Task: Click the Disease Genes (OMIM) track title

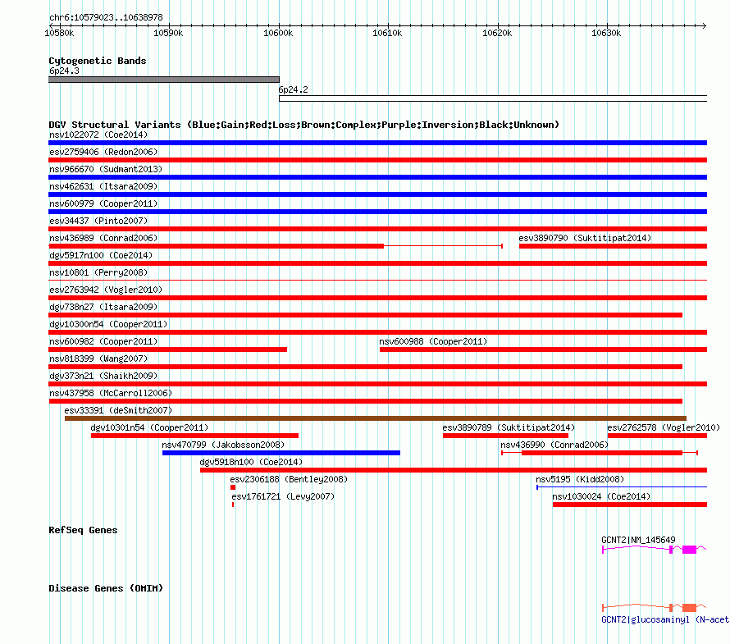Action: click(106, 588)
